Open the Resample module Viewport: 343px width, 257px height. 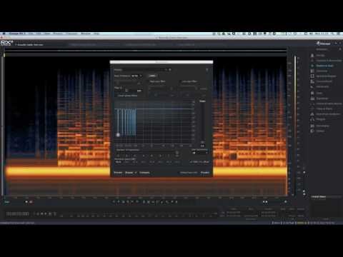pyautogui.click(x=322, y=126)
